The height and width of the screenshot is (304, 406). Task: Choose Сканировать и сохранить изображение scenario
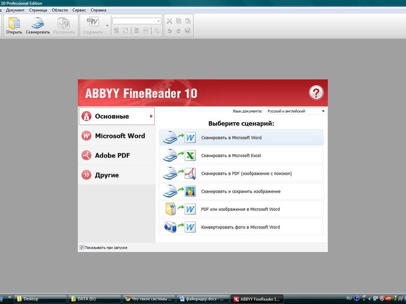[242, 192]
